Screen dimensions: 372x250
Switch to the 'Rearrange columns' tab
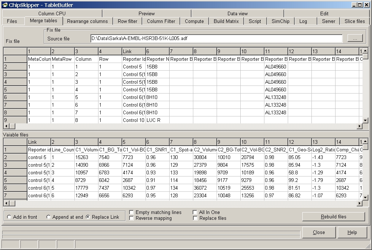point(88,21)
